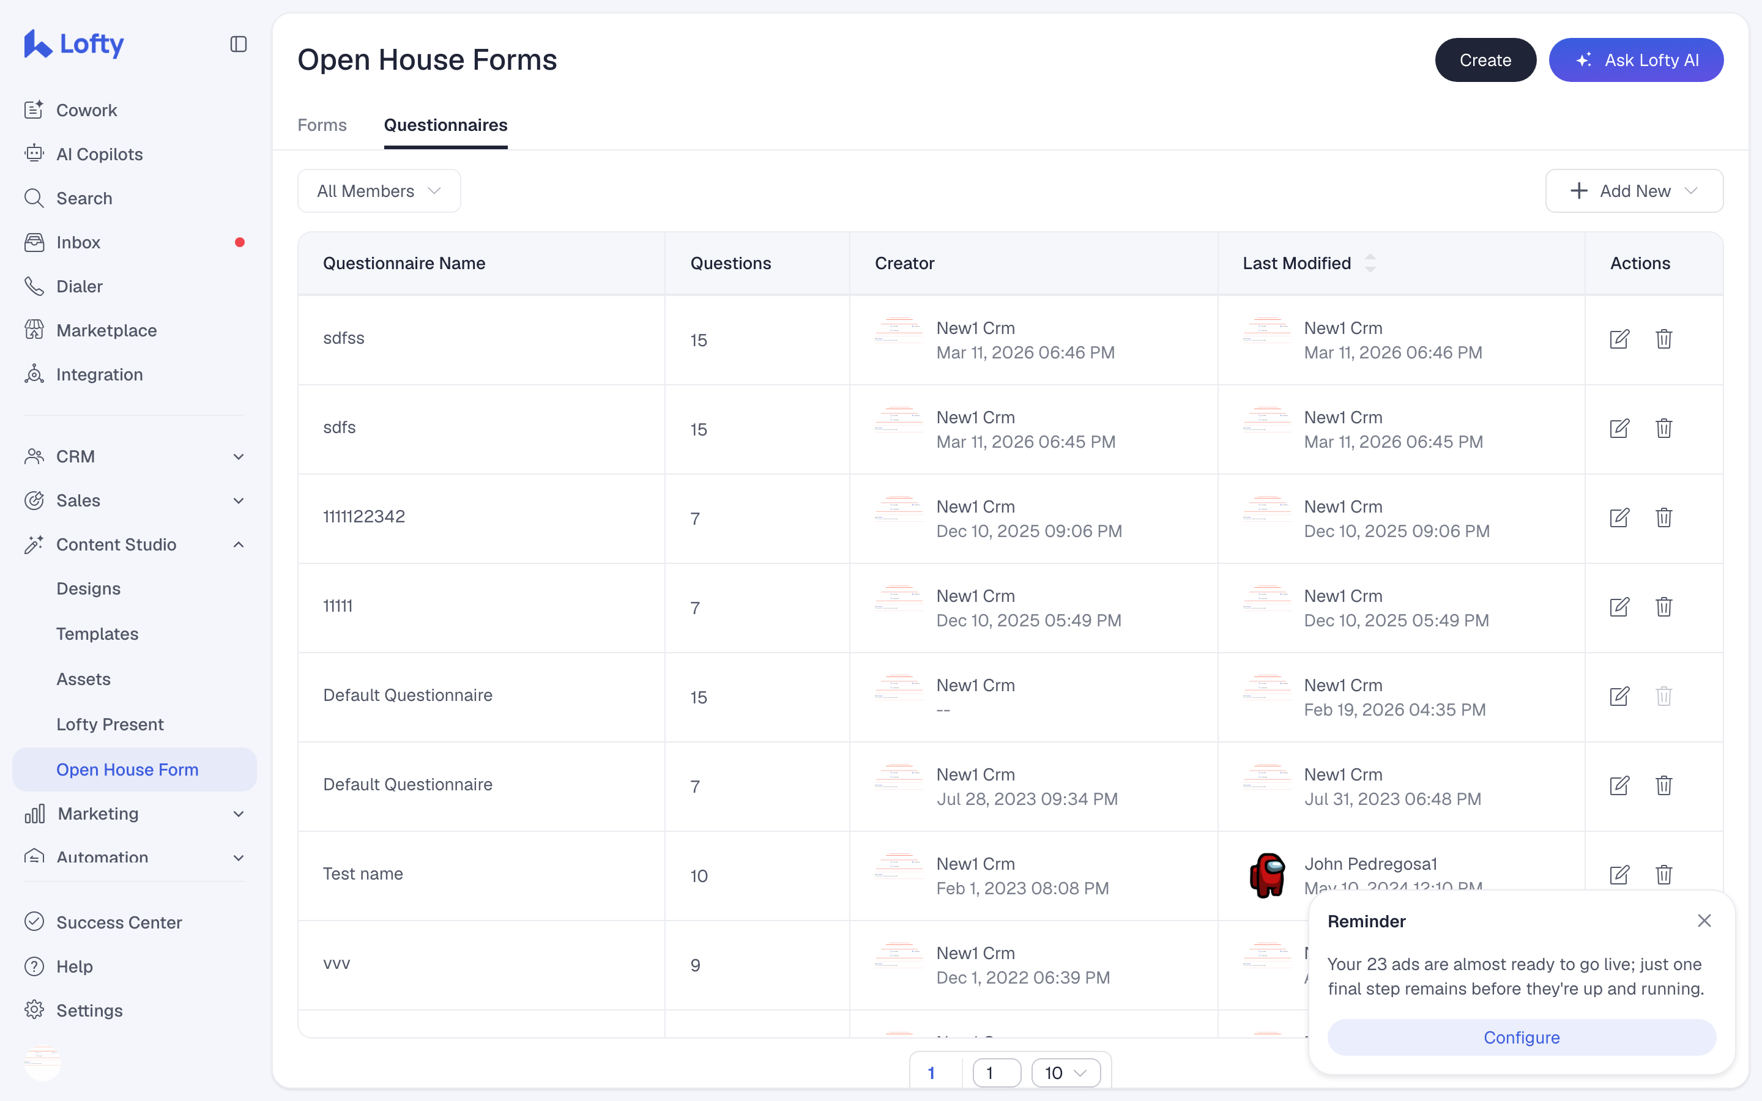Click the Creator column header

(904, 263)
